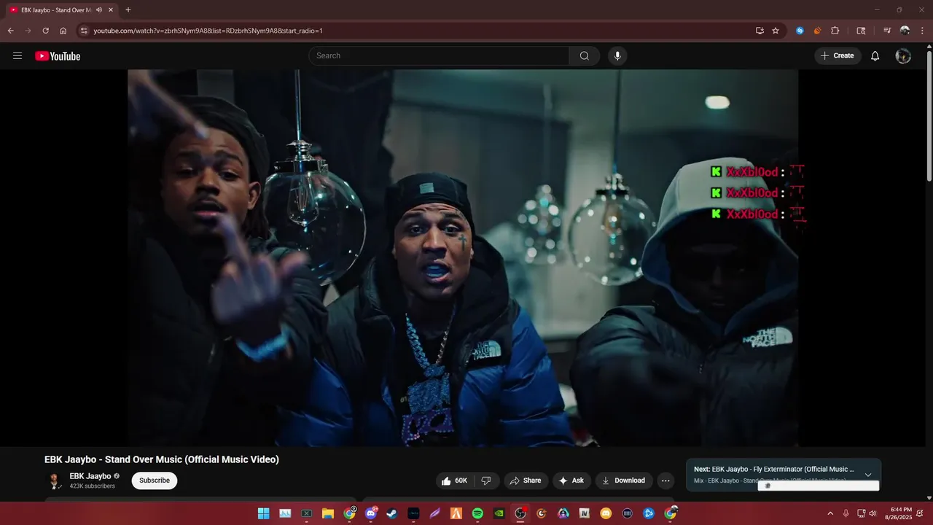The image size is (933, 525).
Task: Show hidden system tray icons
Action: click(829, 513)
